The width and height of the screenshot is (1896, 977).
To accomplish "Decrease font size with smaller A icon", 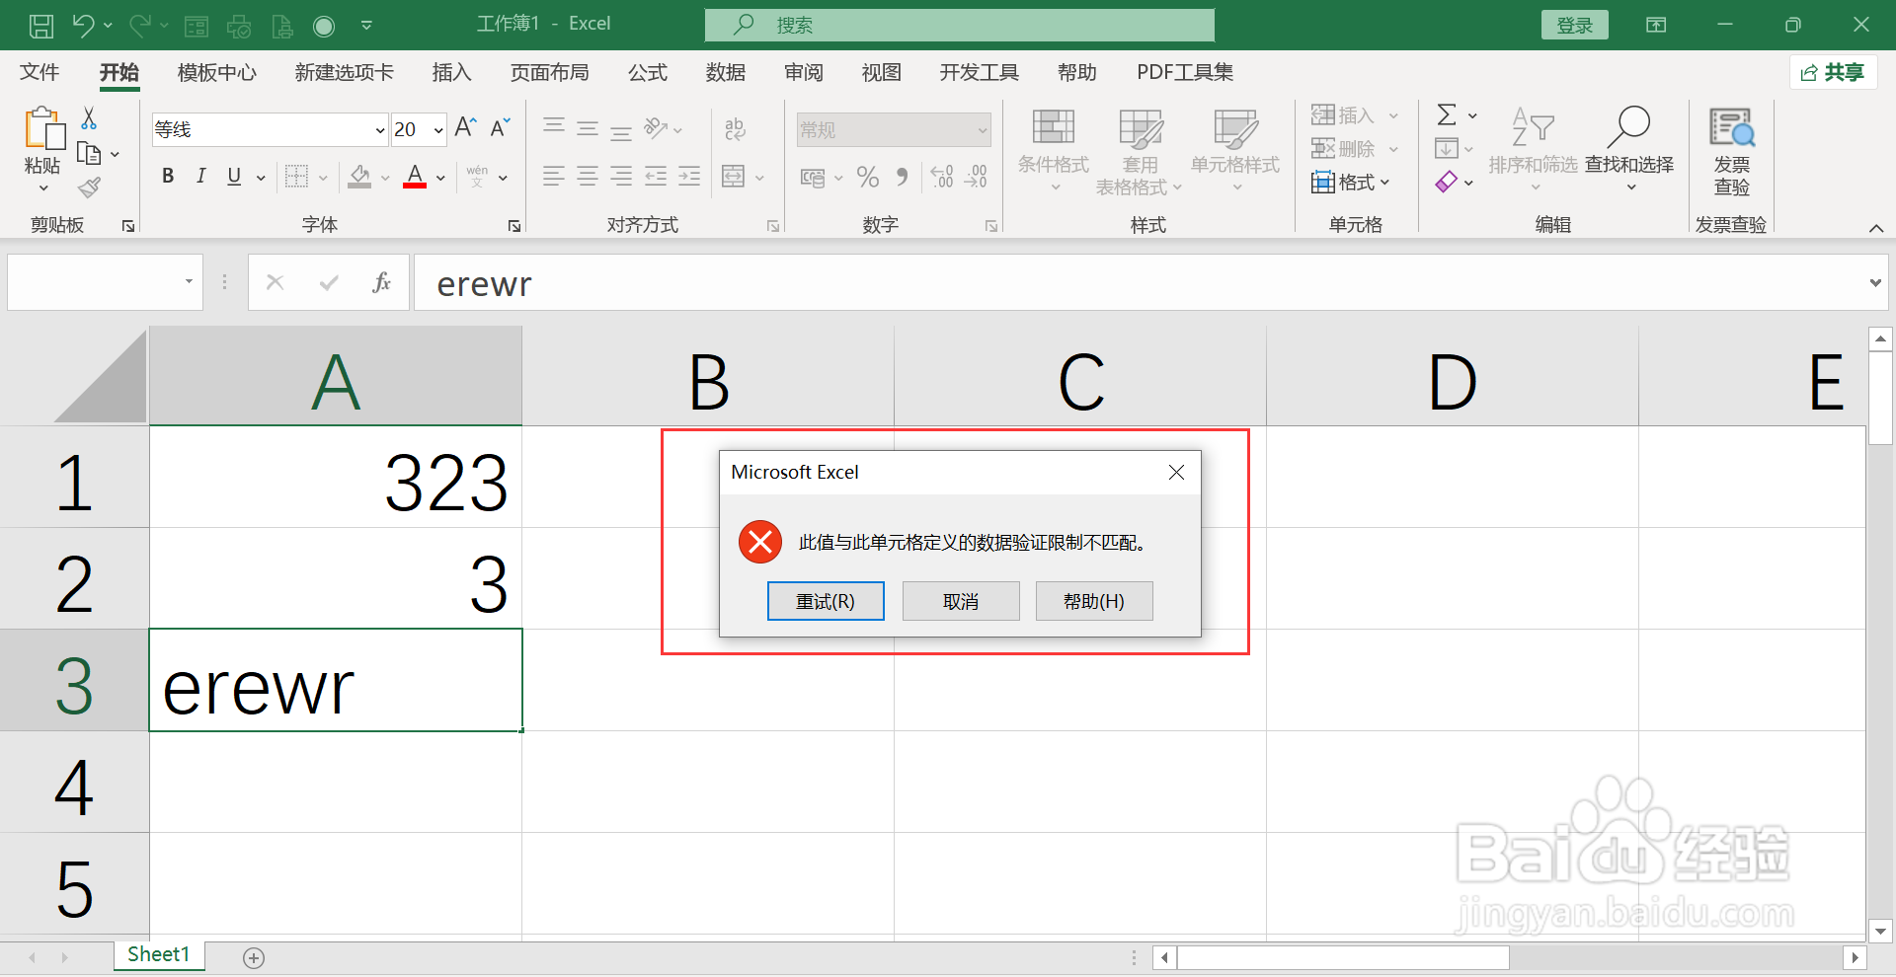I will pyautogui.click(x=501, y=127).
